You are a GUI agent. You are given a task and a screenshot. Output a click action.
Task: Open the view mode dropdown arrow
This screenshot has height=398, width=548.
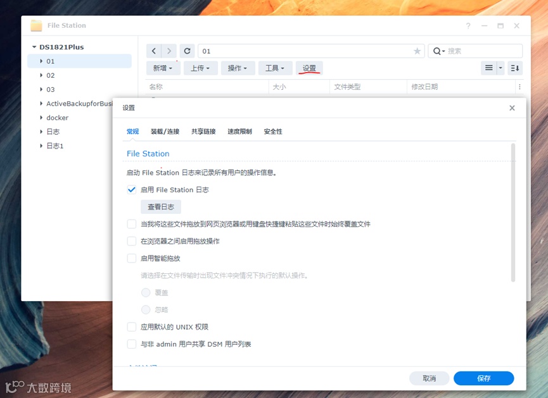coord(500,68)
